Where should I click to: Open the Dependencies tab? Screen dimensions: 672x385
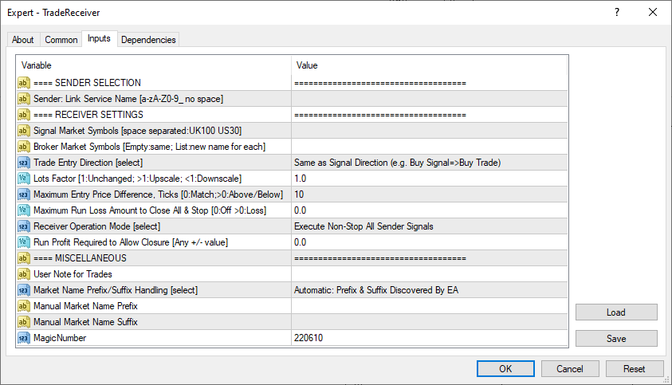(149, 40)
